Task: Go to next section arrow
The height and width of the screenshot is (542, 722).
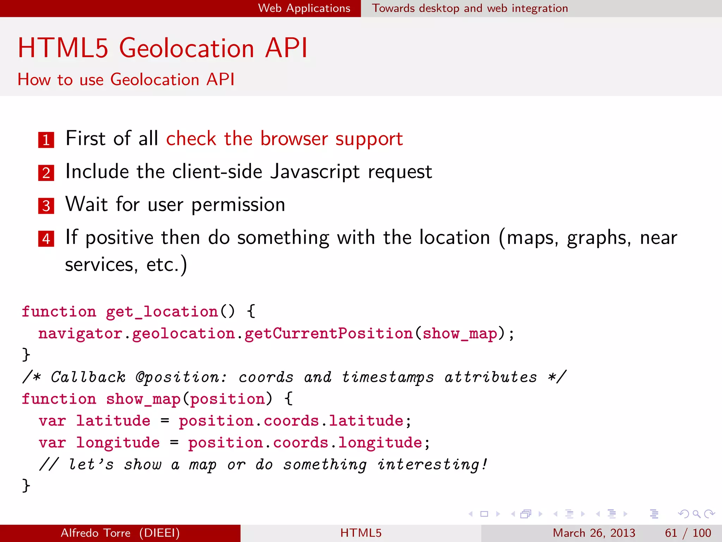Action: click(x=625, y=514)
